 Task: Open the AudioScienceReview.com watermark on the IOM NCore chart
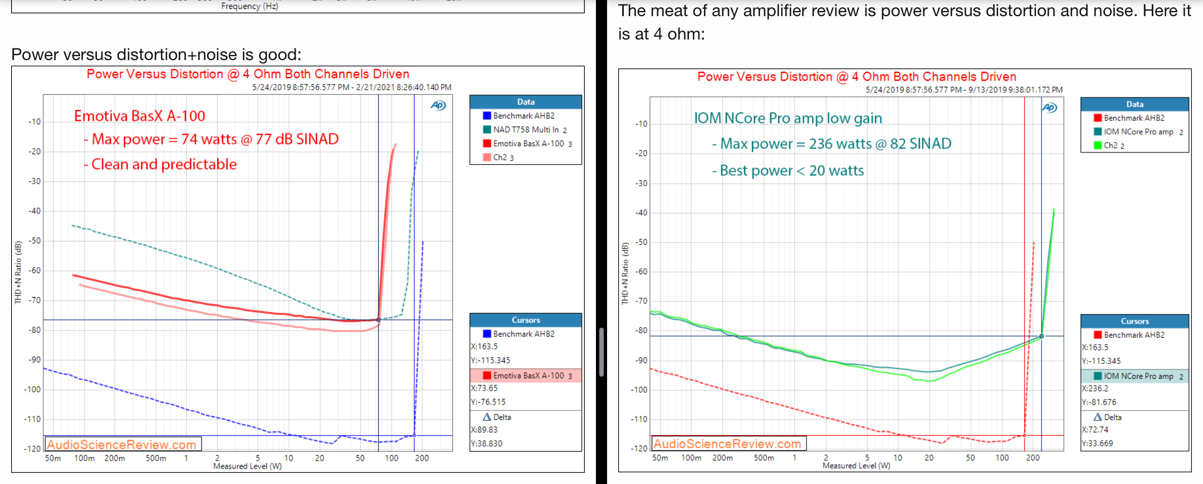point(727,443)
